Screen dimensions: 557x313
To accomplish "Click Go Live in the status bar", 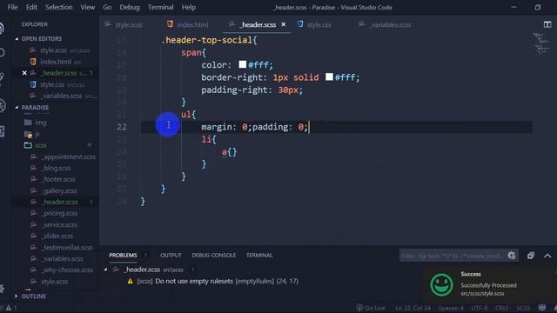I will 371,308.
